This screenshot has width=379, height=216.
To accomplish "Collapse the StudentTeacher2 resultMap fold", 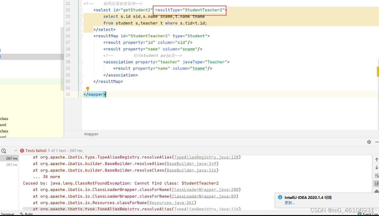I will tap(81, 36).
